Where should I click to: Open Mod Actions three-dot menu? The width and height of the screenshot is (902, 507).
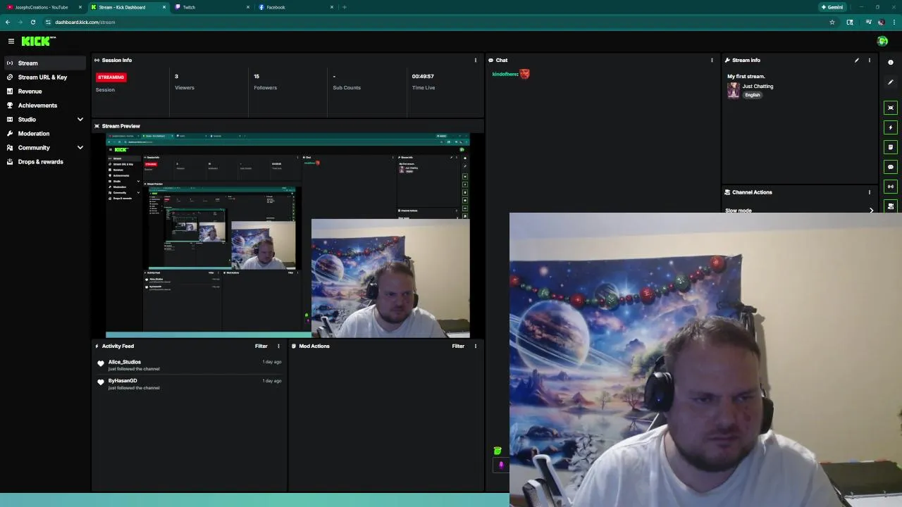pos(476,346)
